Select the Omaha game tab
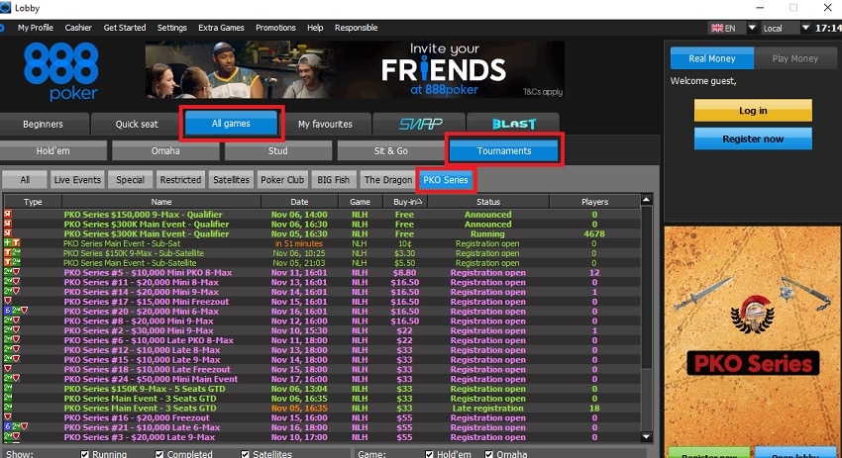842x458 pixels. pyautogui.click(x=165, y=150)
